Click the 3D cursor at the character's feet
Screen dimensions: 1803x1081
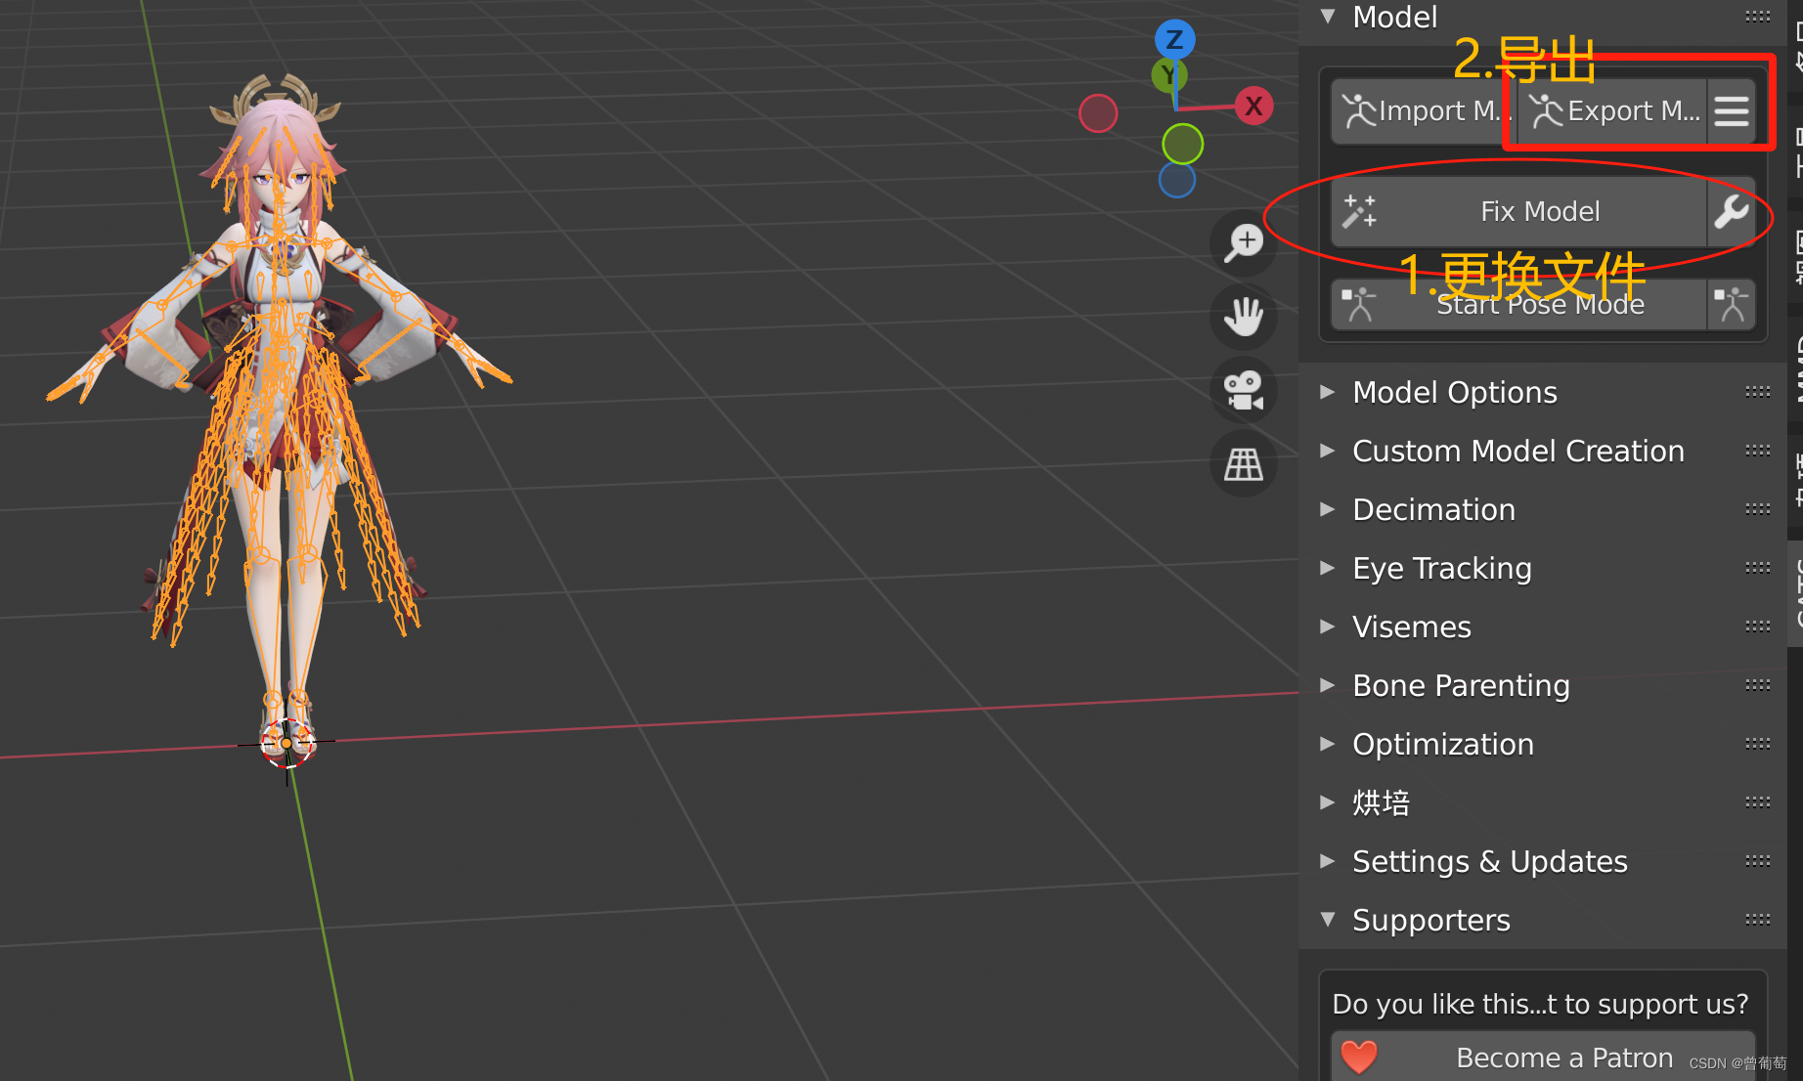(286, 744)
